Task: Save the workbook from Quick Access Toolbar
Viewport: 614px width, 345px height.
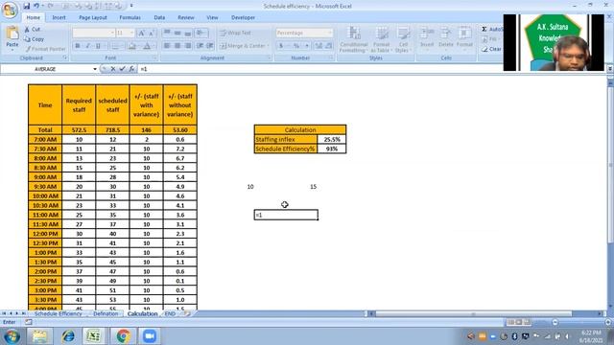Action: tap(26, 6)
